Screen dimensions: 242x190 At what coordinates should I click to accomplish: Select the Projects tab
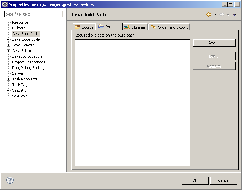click(x=109, y=27)
